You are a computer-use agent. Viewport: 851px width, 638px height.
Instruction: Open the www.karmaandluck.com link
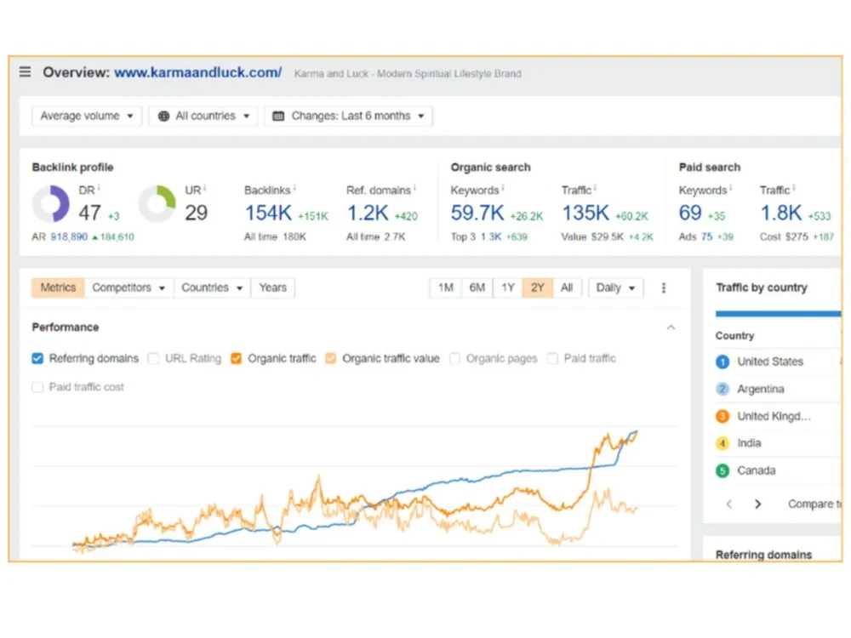pyautogui.click(x=198, y=72)
